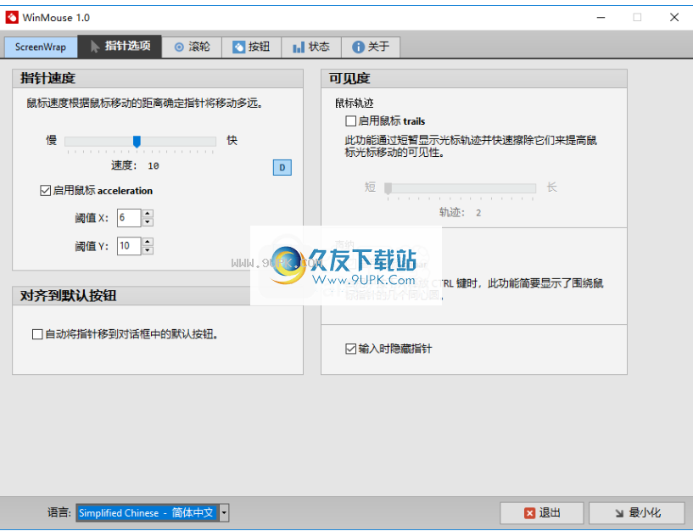Screen dimensions: 693x531
Task: Click the 可见度 section header
Action: click(x=474, y=78)
